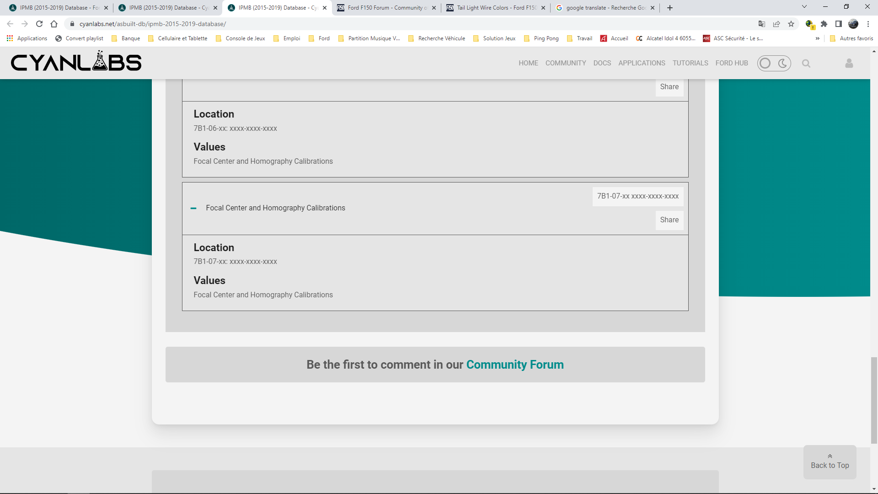Toggle the light/dark mode switch

point(774,63)
